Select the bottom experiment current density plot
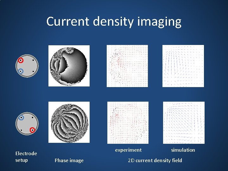Viewport: 228px width, 171px height. point(128,123)
